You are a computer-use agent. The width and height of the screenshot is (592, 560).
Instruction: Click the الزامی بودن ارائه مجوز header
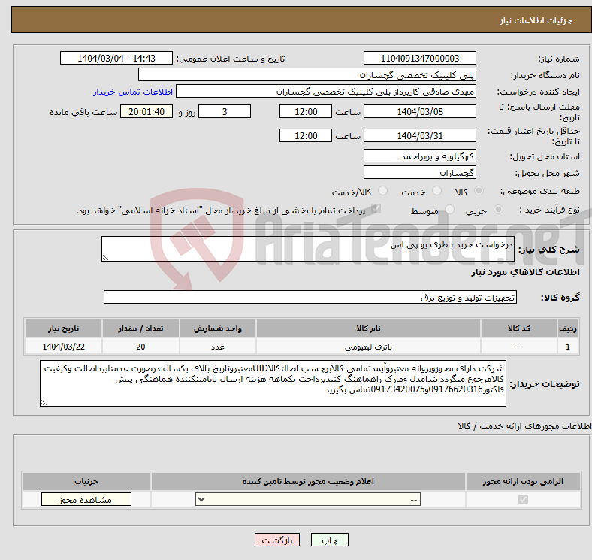point(523,481)
